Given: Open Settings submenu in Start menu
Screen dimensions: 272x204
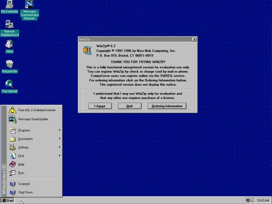Looking at the screenshot, I should 34,147.
